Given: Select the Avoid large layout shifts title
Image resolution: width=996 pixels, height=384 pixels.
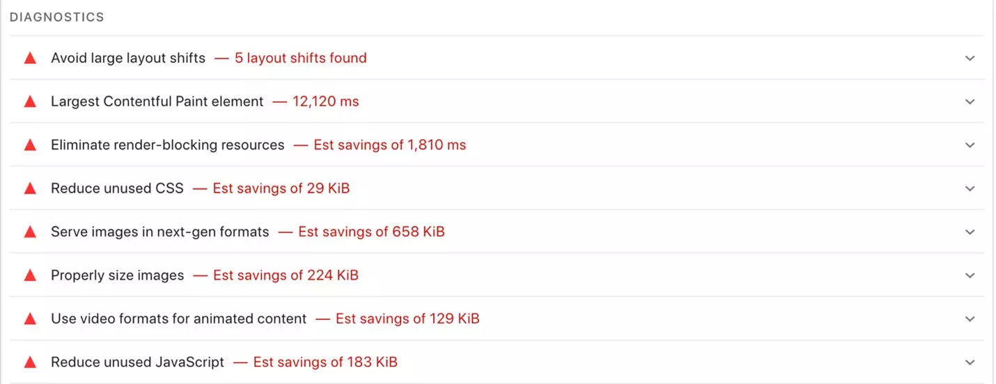Looking at the screenshot, I should (128, 58).
